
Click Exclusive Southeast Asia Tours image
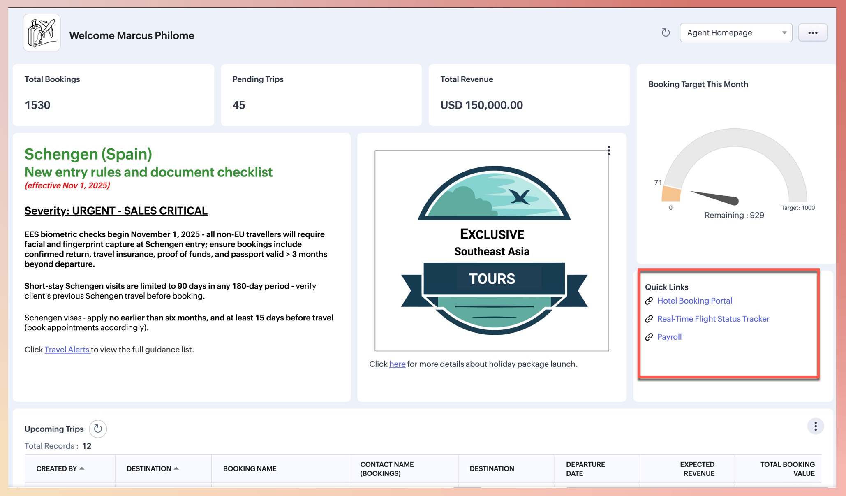[x=492, y=250]
